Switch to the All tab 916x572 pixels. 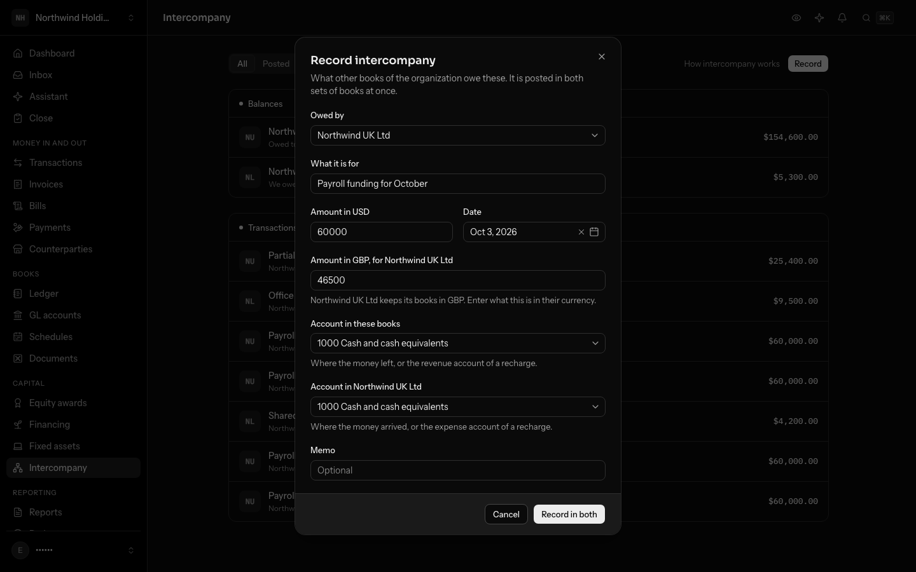pos(242,64)
